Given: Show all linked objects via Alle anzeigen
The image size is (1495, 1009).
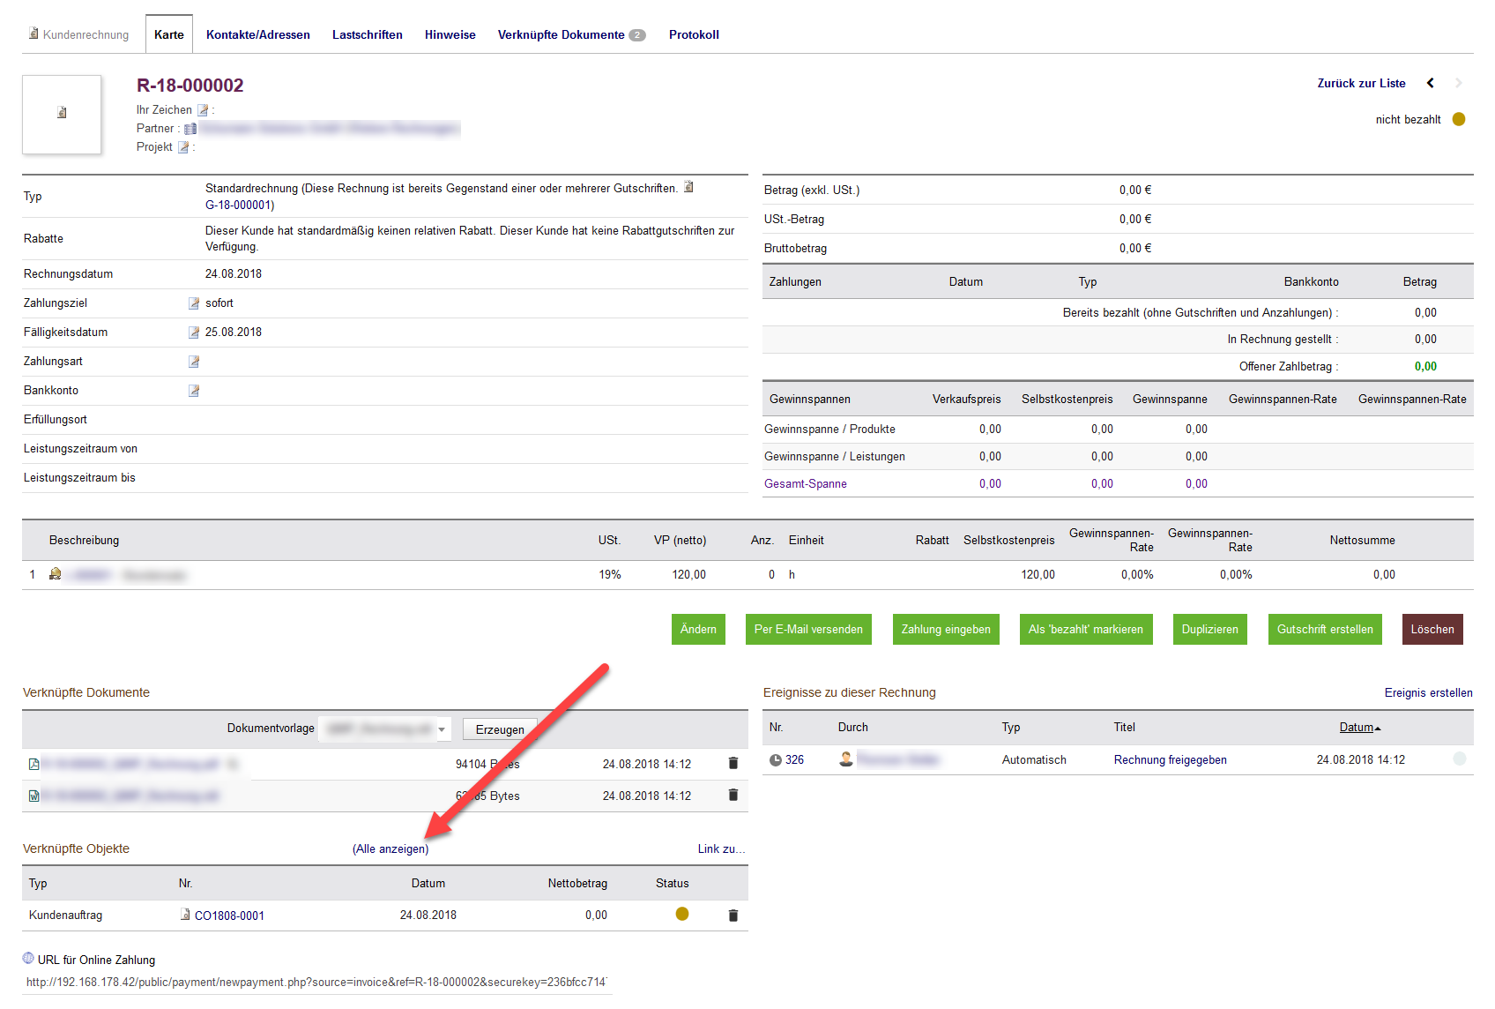Looking at the screenshot, I should tap(390, 849).
